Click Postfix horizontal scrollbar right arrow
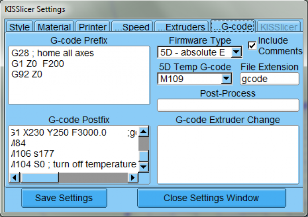308x217 pixels. [133, 178]
